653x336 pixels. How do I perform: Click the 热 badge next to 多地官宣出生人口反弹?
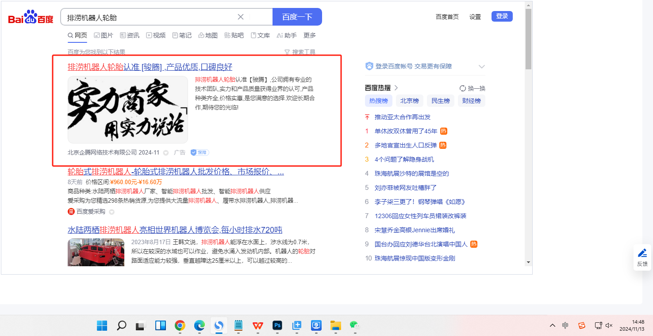[442, 145]
